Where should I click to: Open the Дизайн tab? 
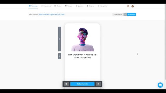(x=80, y=6)
